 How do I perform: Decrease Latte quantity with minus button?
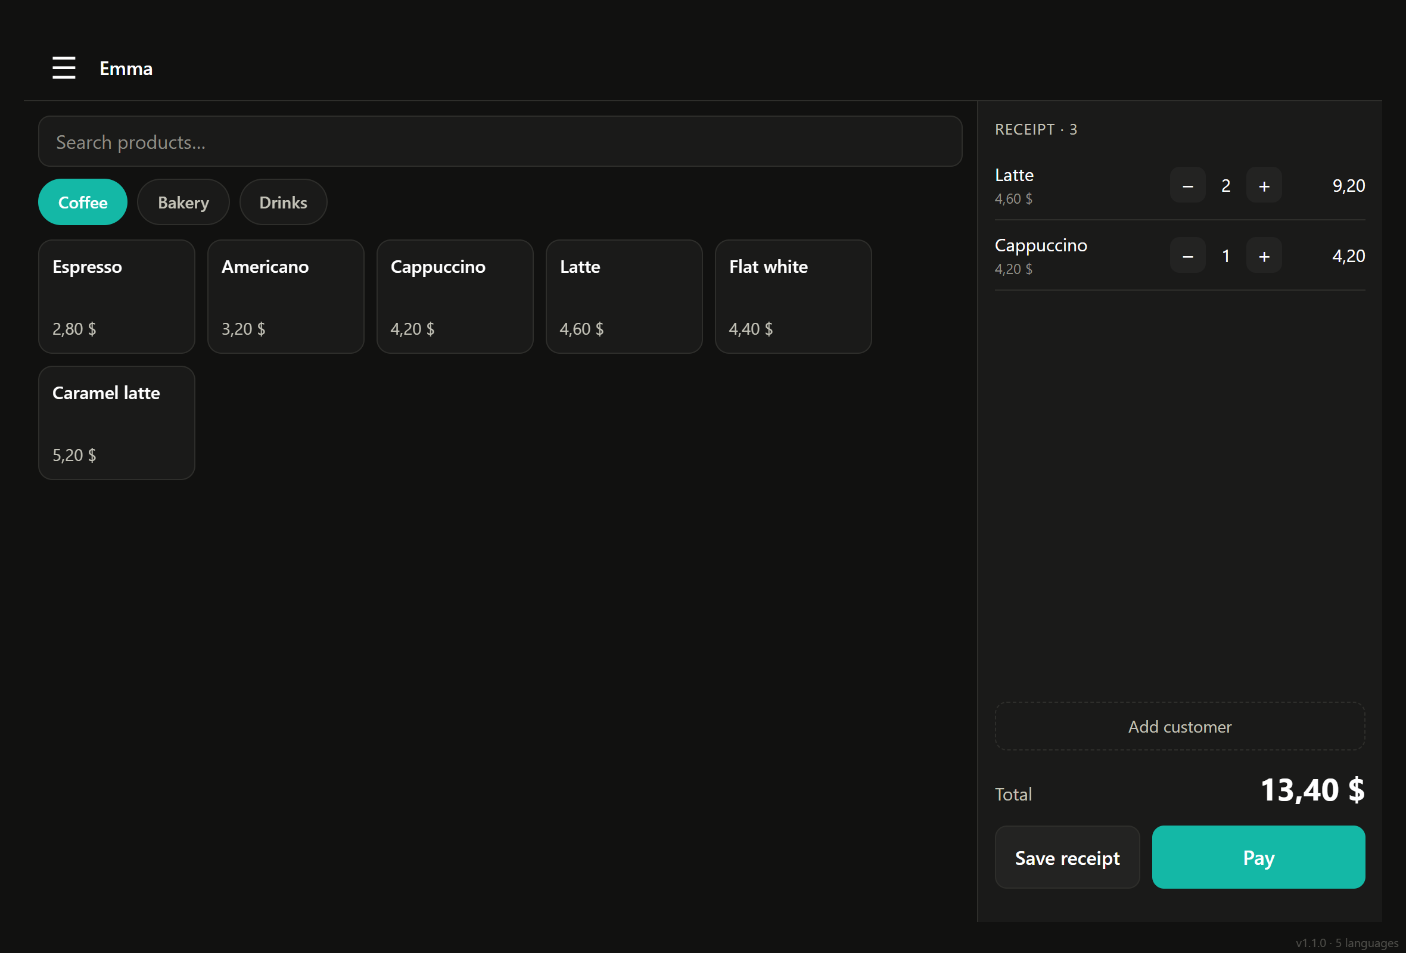[1187, 185]
